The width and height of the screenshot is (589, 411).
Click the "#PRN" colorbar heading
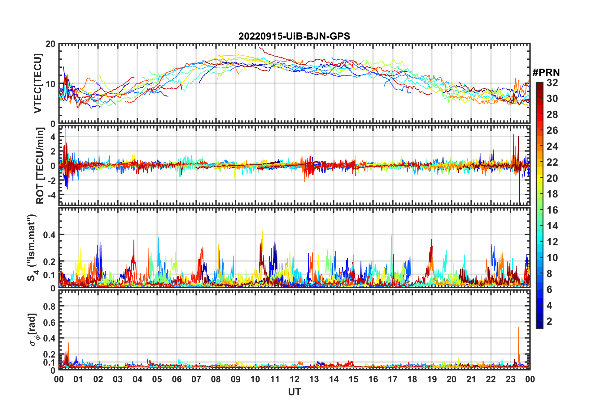pos(546,73)
